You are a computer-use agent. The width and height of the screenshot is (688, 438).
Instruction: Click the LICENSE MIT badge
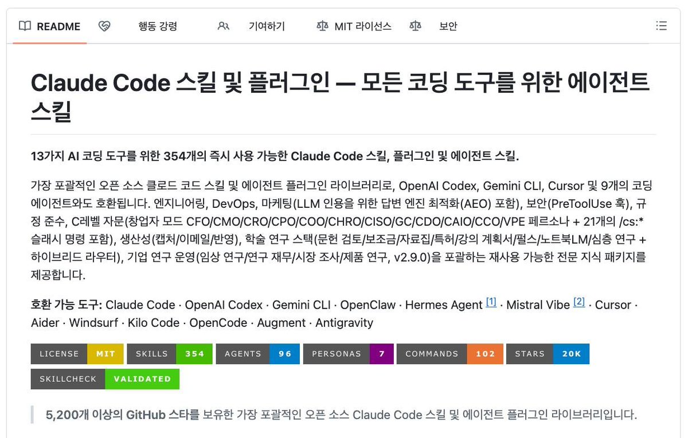pyautogui.click(x=77, y=354)
